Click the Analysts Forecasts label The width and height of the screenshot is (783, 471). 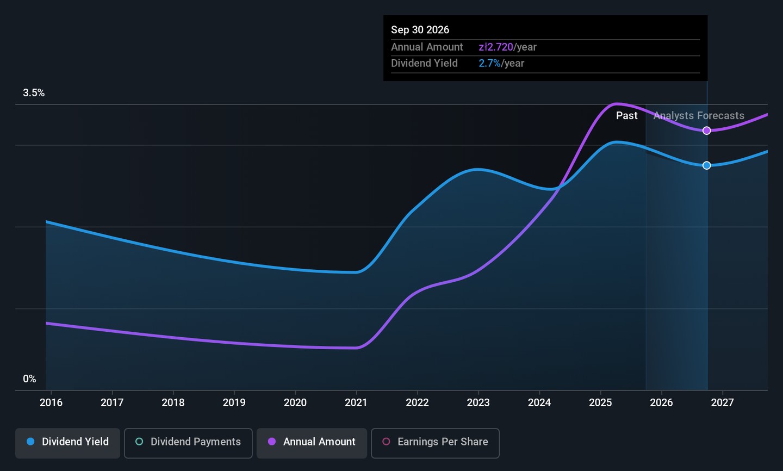699,116
